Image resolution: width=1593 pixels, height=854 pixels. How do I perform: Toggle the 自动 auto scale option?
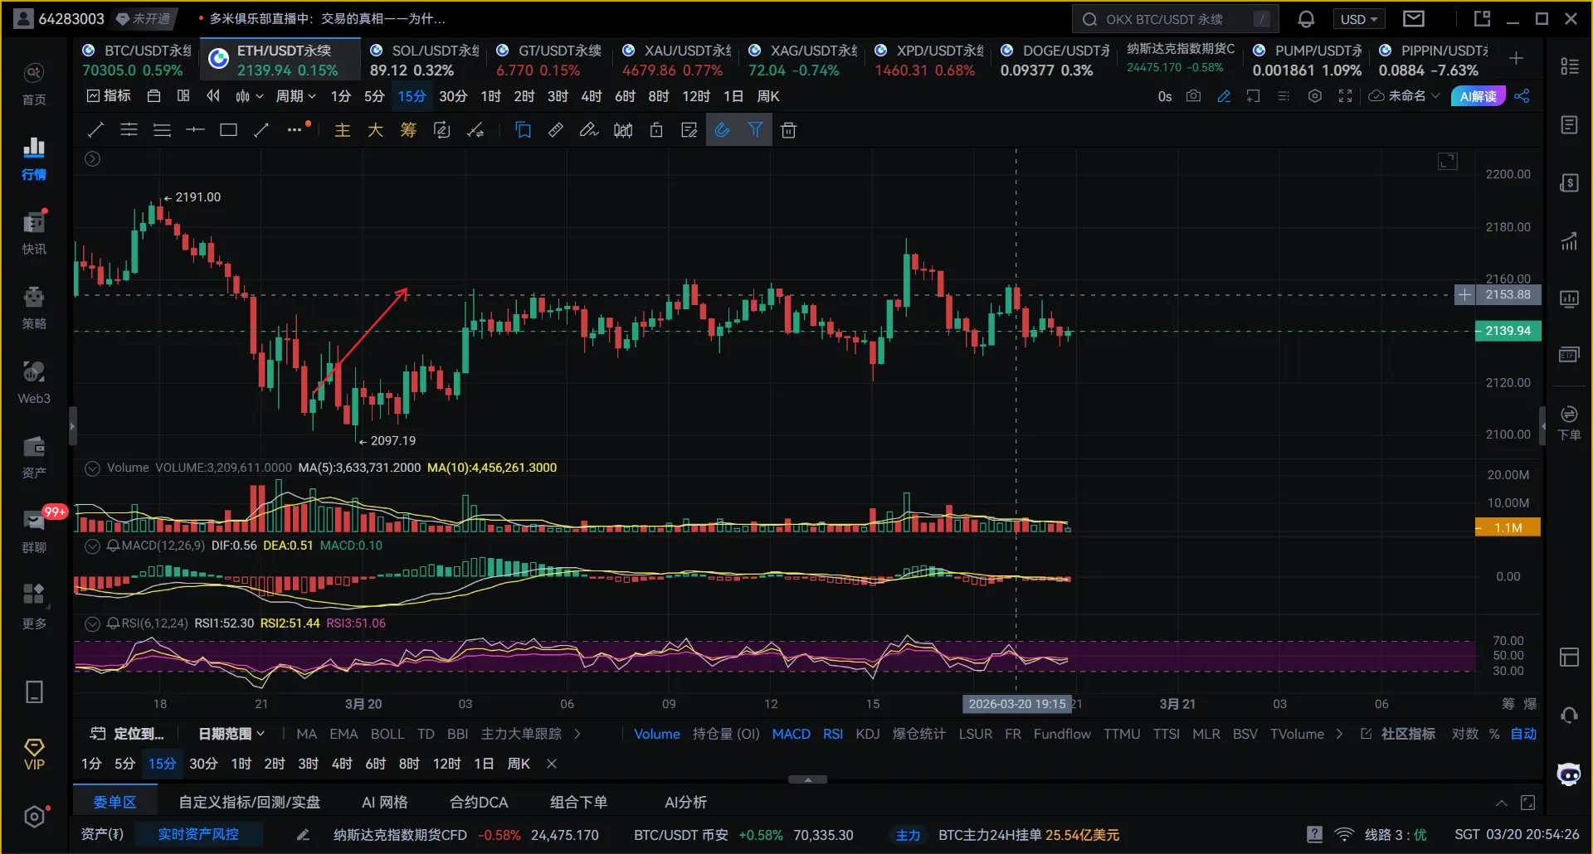1523,734
